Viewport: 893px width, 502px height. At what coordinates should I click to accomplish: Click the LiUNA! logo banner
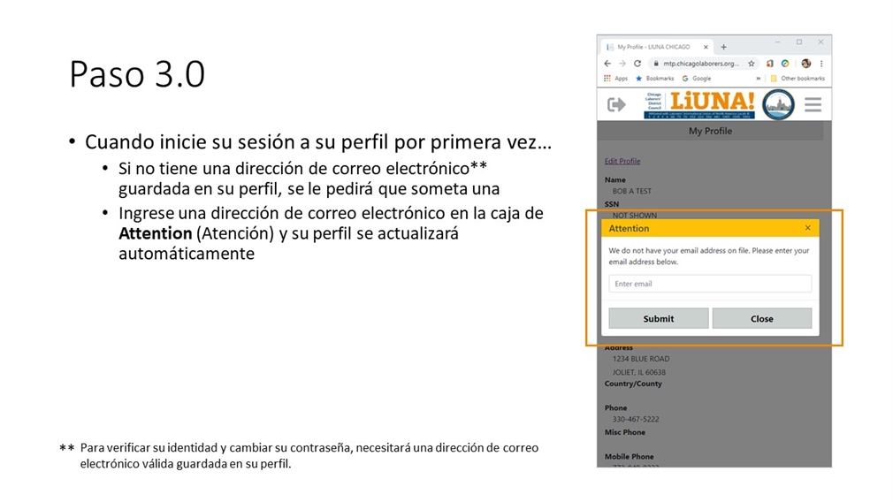[x=699, y=104]
